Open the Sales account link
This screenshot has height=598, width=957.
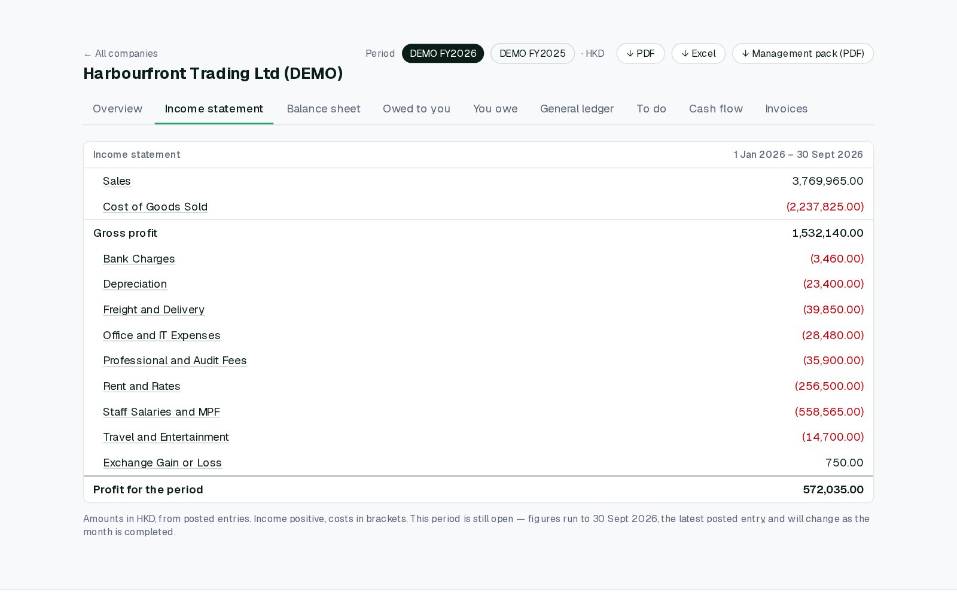point(117,181)
